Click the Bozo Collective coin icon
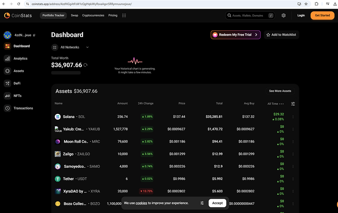This screenshot has width=338, height=213. pos(58,203)
